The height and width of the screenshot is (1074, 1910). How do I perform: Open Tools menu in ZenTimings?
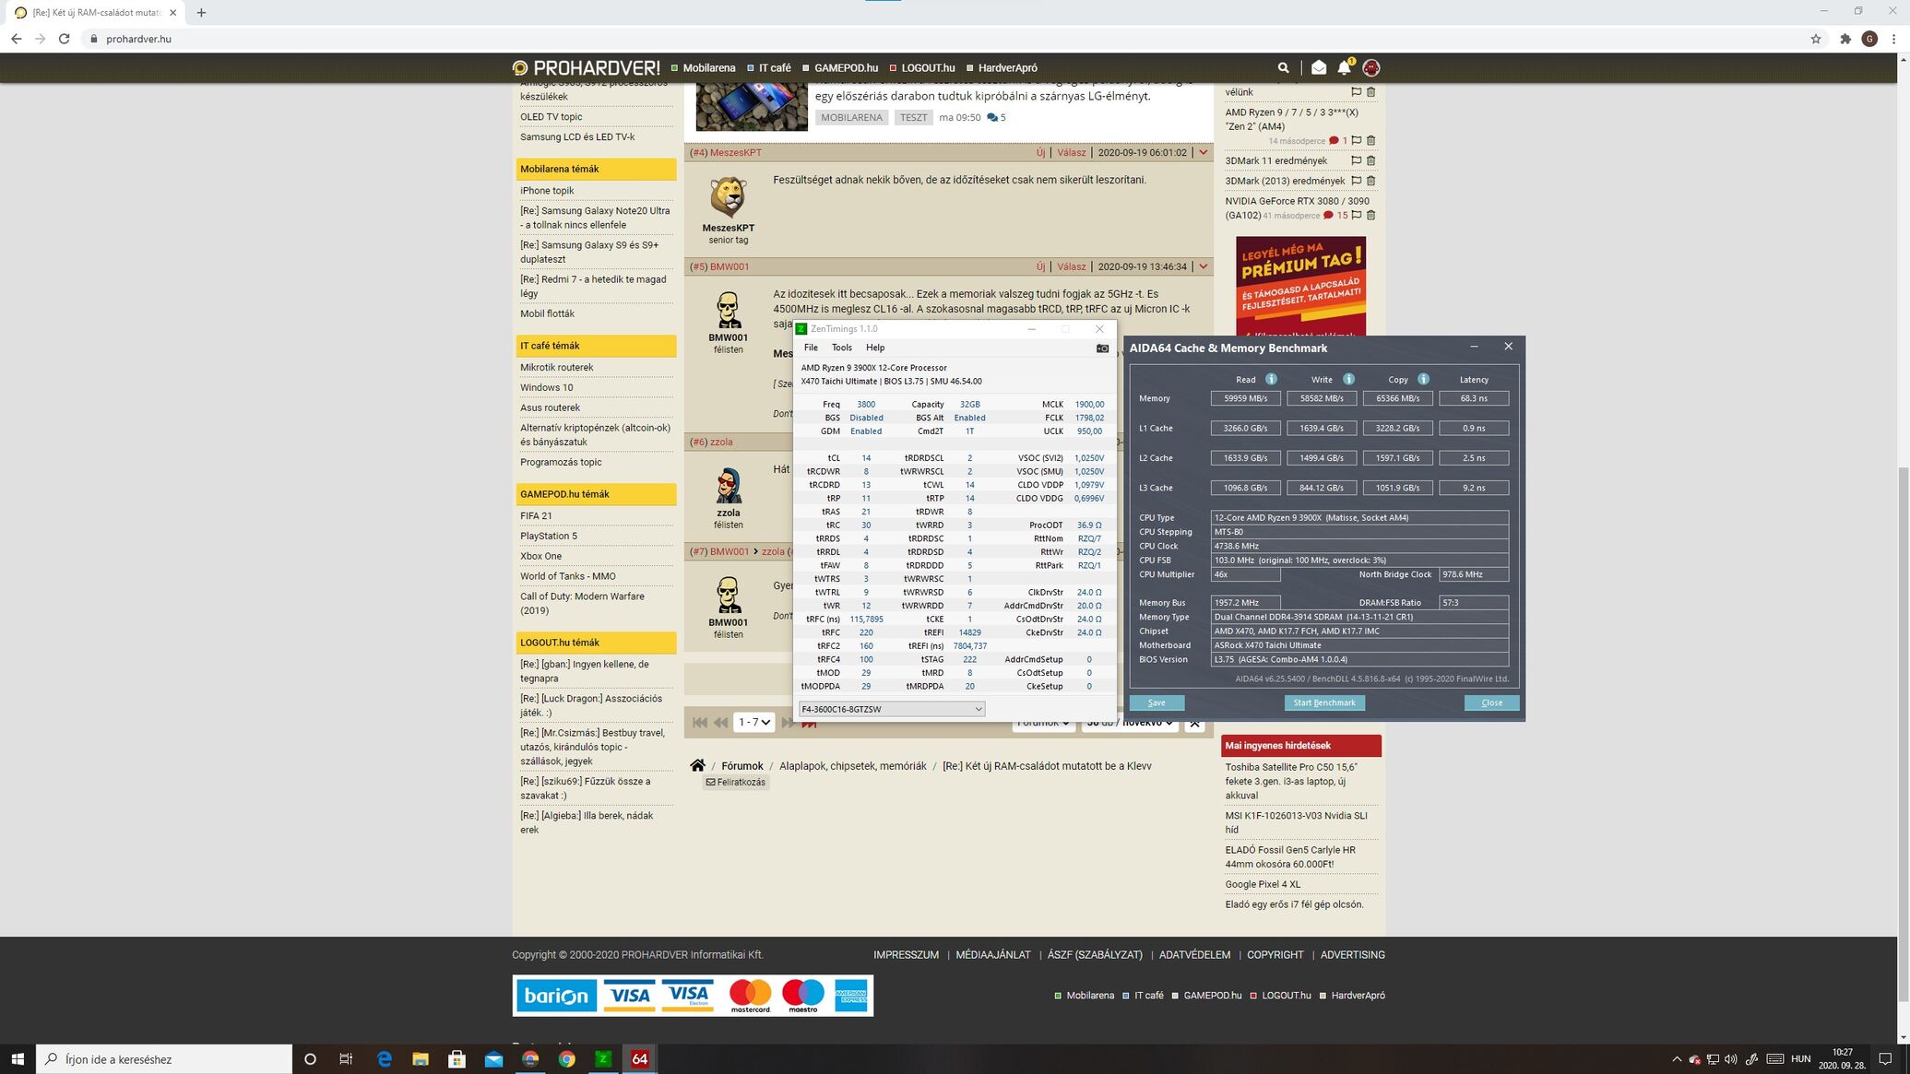pos(841,348)
